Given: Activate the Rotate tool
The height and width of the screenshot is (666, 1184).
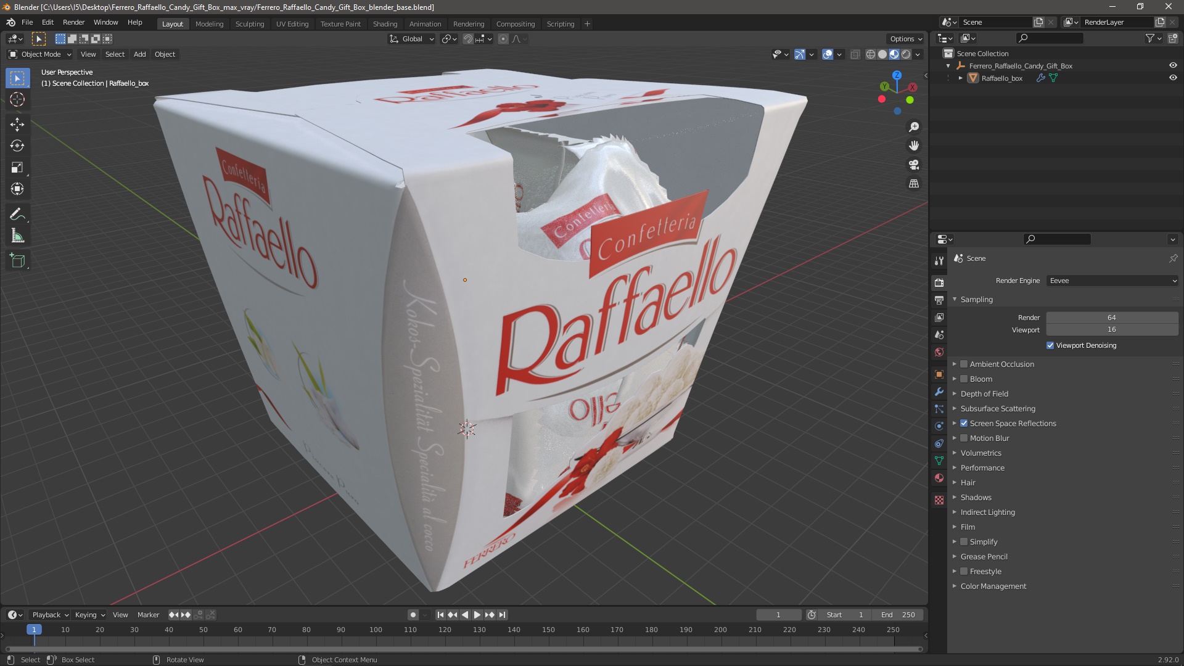Looking at the screenshot, I should click(x=17, y=146).
